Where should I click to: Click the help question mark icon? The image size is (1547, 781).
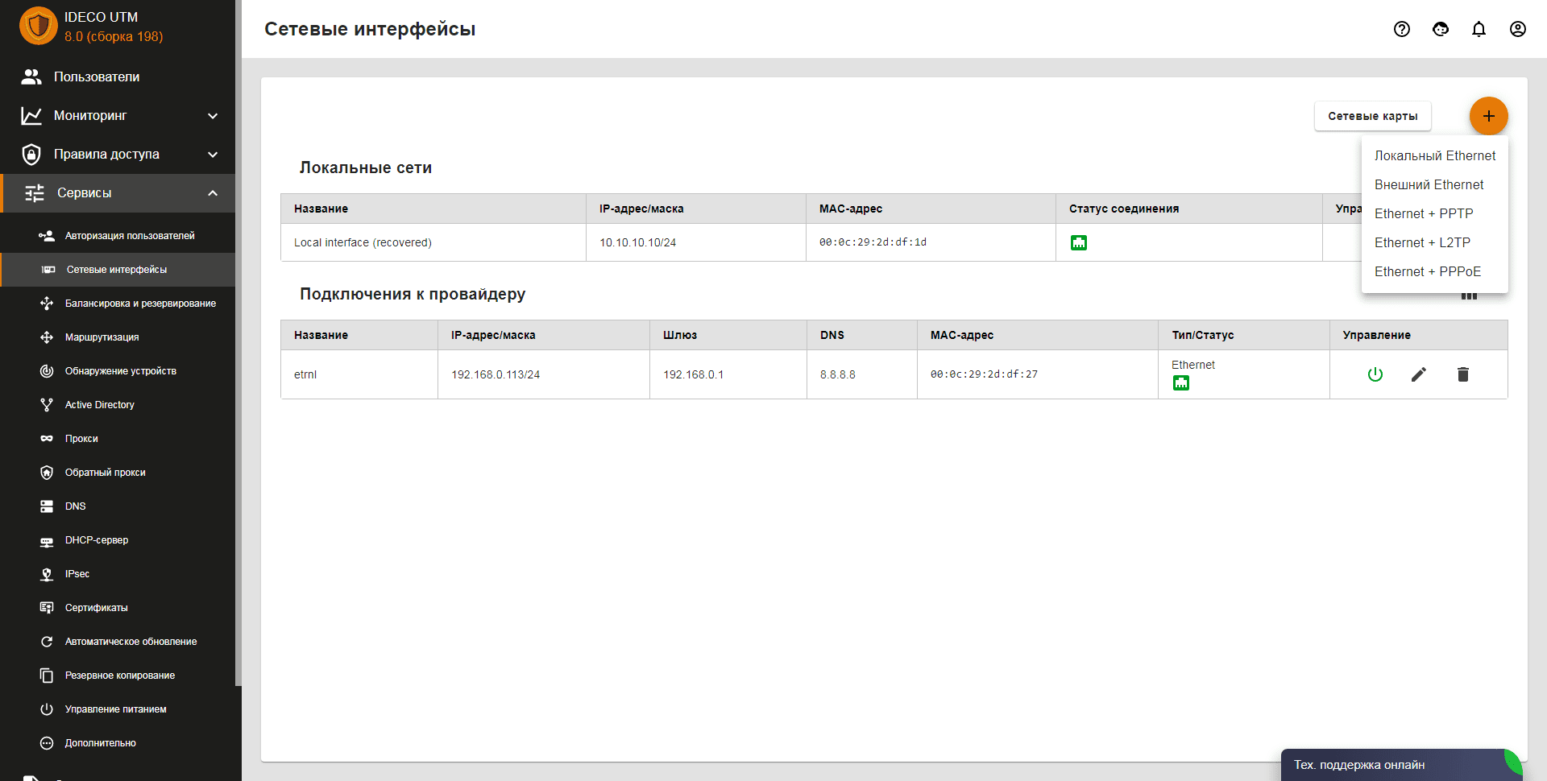click(x=1402, y=29)
